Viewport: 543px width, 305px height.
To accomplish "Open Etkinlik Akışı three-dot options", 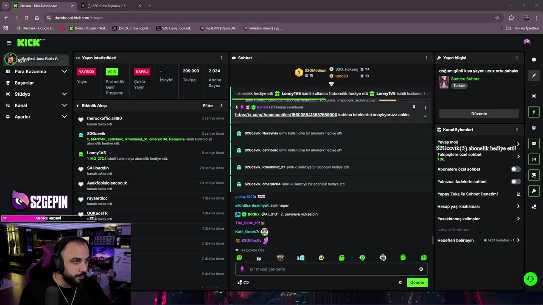I will [221, 105].
